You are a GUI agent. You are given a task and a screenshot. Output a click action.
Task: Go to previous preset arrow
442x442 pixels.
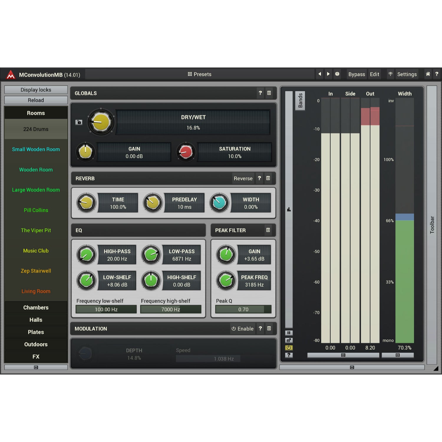[320, 74]
